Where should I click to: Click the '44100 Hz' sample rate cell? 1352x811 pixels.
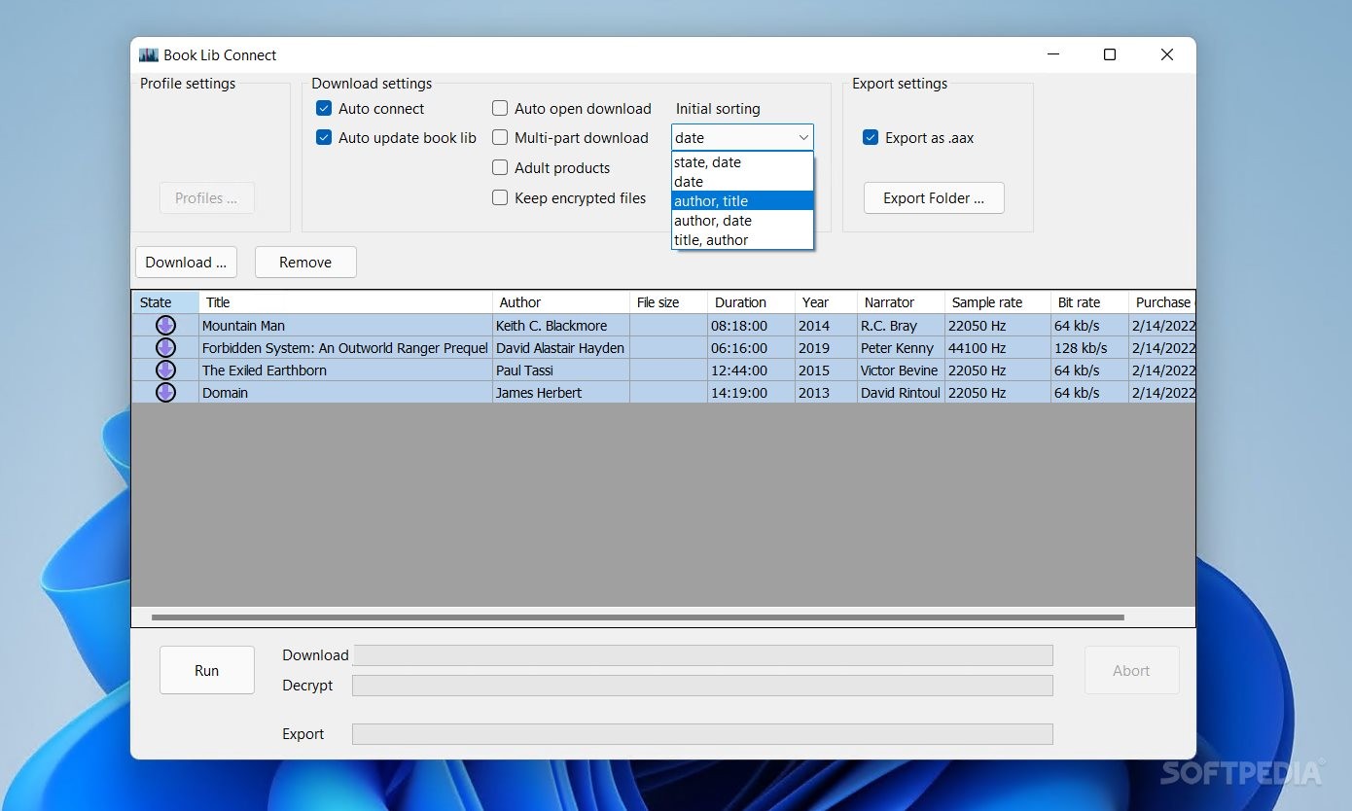click(x=998, y=348)
